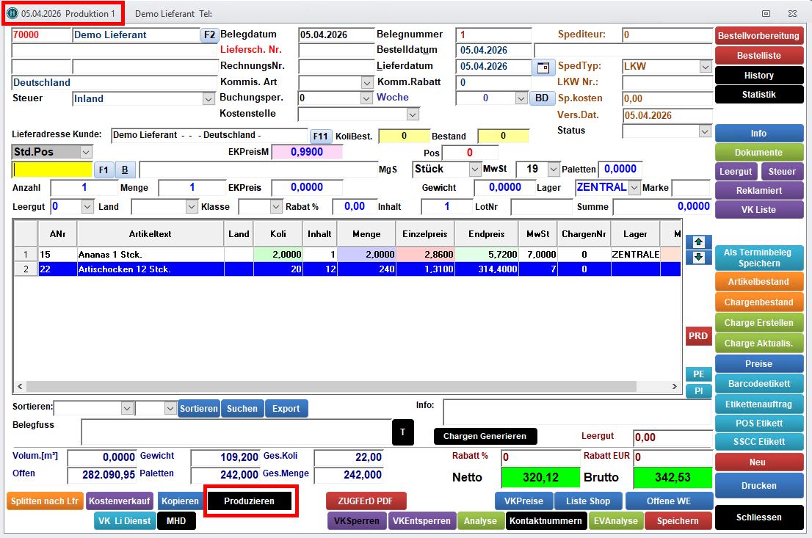Click the Produzieren button
Image resolution: width=812 pixels, height=538 pixels.
pos(250,501)
